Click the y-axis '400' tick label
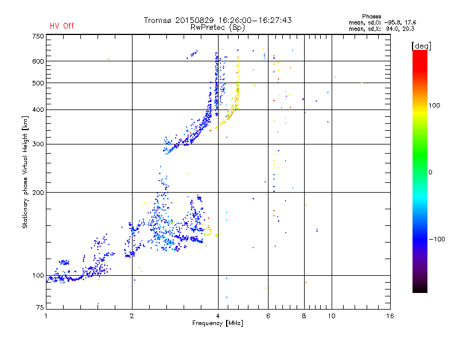 click(x=38, y=110)
